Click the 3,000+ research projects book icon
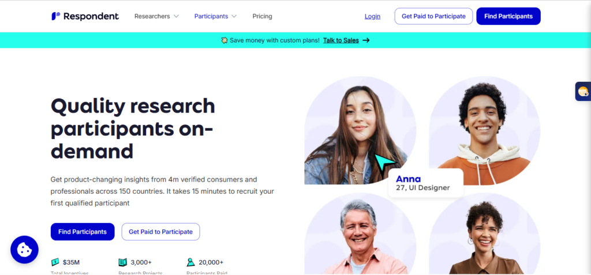The height and width of the screenshot is (275, 591). pos(123,262)
